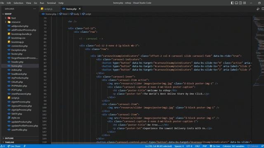
Task: Open the Run menu
Action: 42,3
